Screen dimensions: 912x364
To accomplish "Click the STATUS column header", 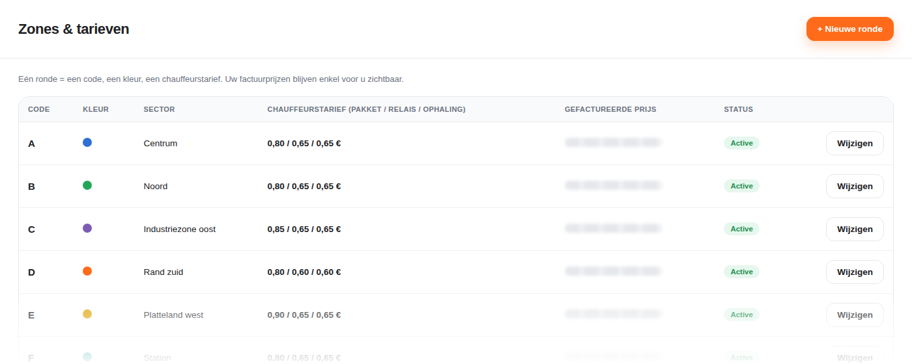I will coord(738,109).
